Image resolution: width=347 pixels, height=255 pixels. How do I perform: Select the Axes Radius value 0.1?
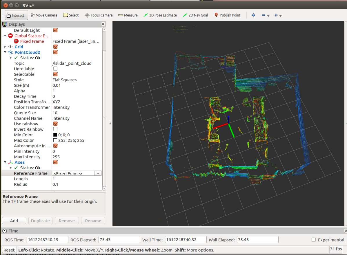(55, 184)
